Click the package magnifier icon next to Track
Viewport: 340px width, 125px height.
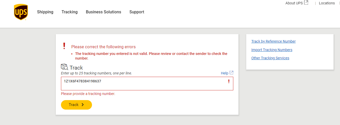(x=64, y=67)
